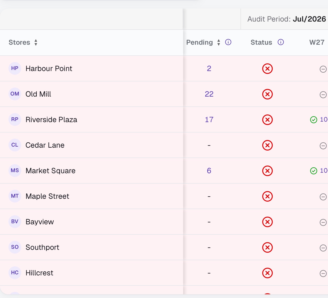Click the SO avatar for Southport
The image size is (328, 298).
(x=15, y=247)
